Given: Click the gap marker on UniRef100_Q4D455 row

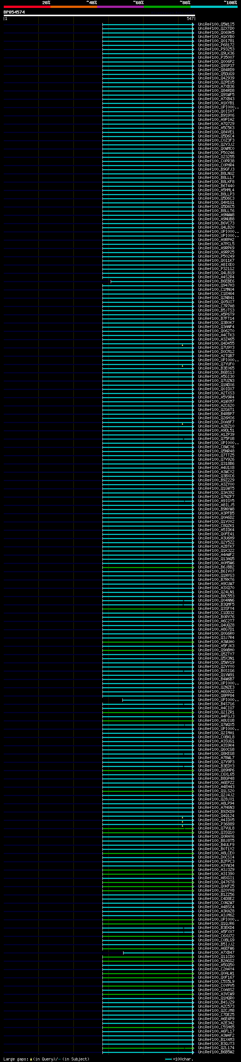Looking at the screenshot, I should pos(183,345).
